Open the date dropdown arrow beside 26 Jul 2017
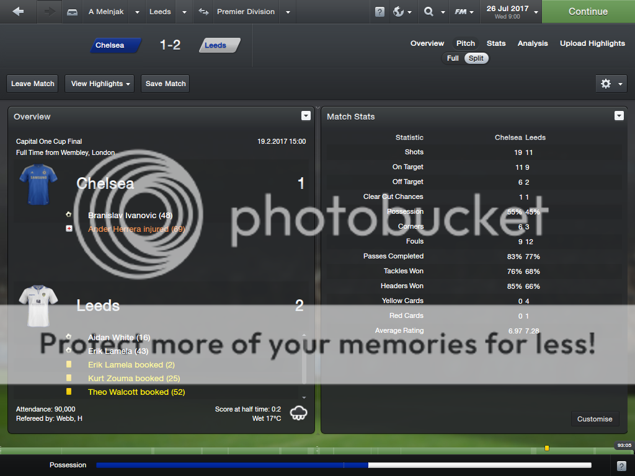The width and height of the screenshot is (635, 476). pyautogui.click(x=533, y=12)
